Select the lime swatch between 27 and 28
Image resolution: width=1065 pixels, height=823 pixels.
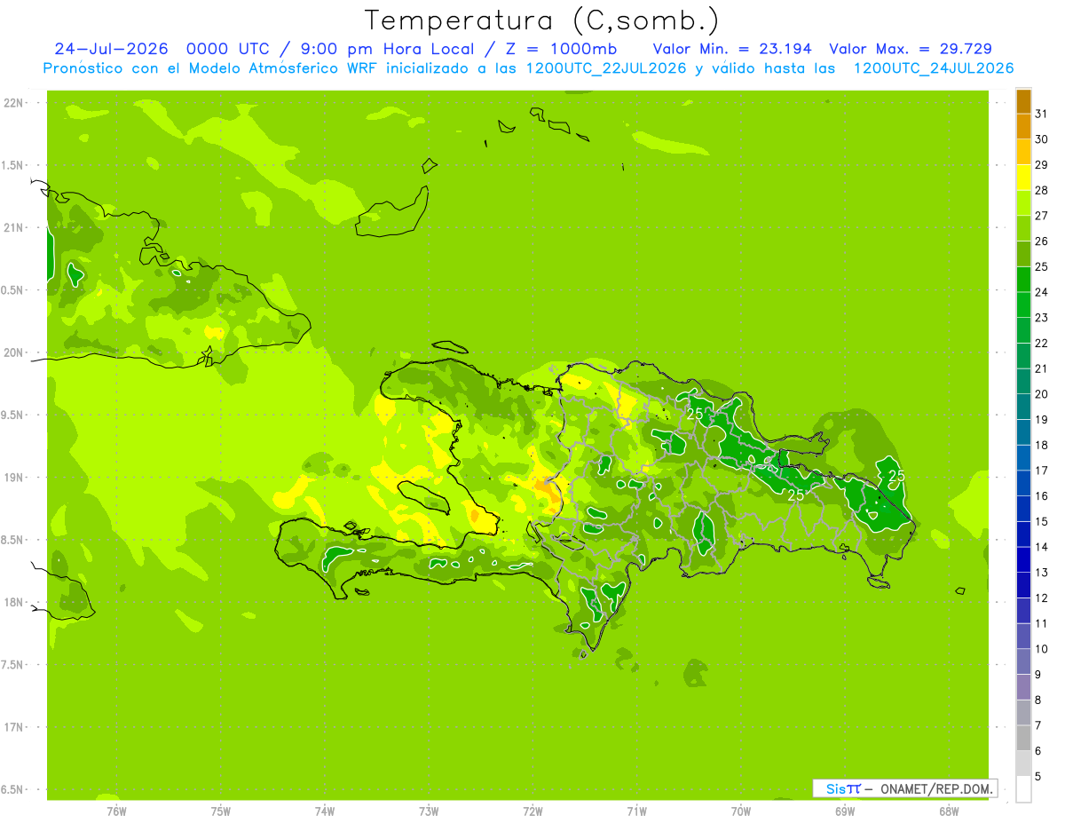point(1023,203)
